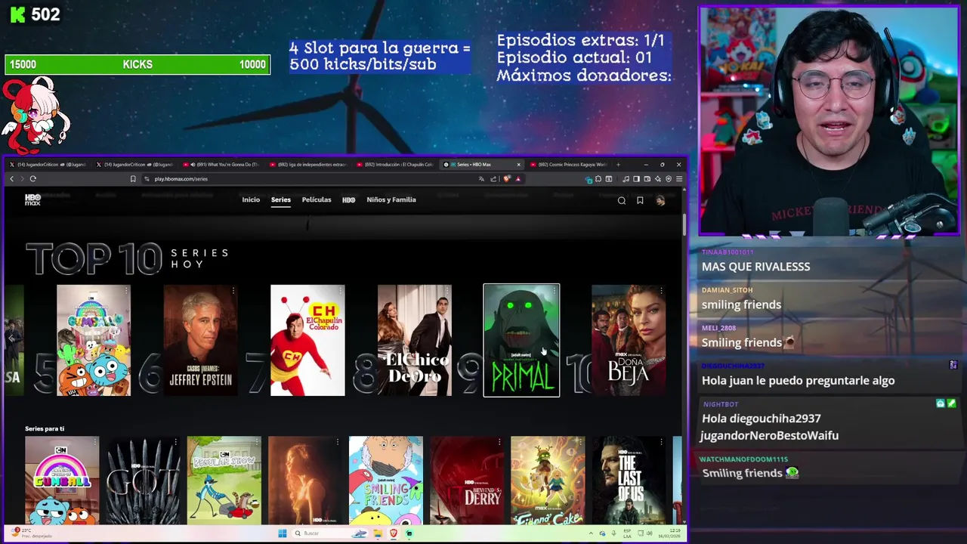Open El Chapulín Colorado poster
Screen dimensions: 967x544
click(307, 340)
